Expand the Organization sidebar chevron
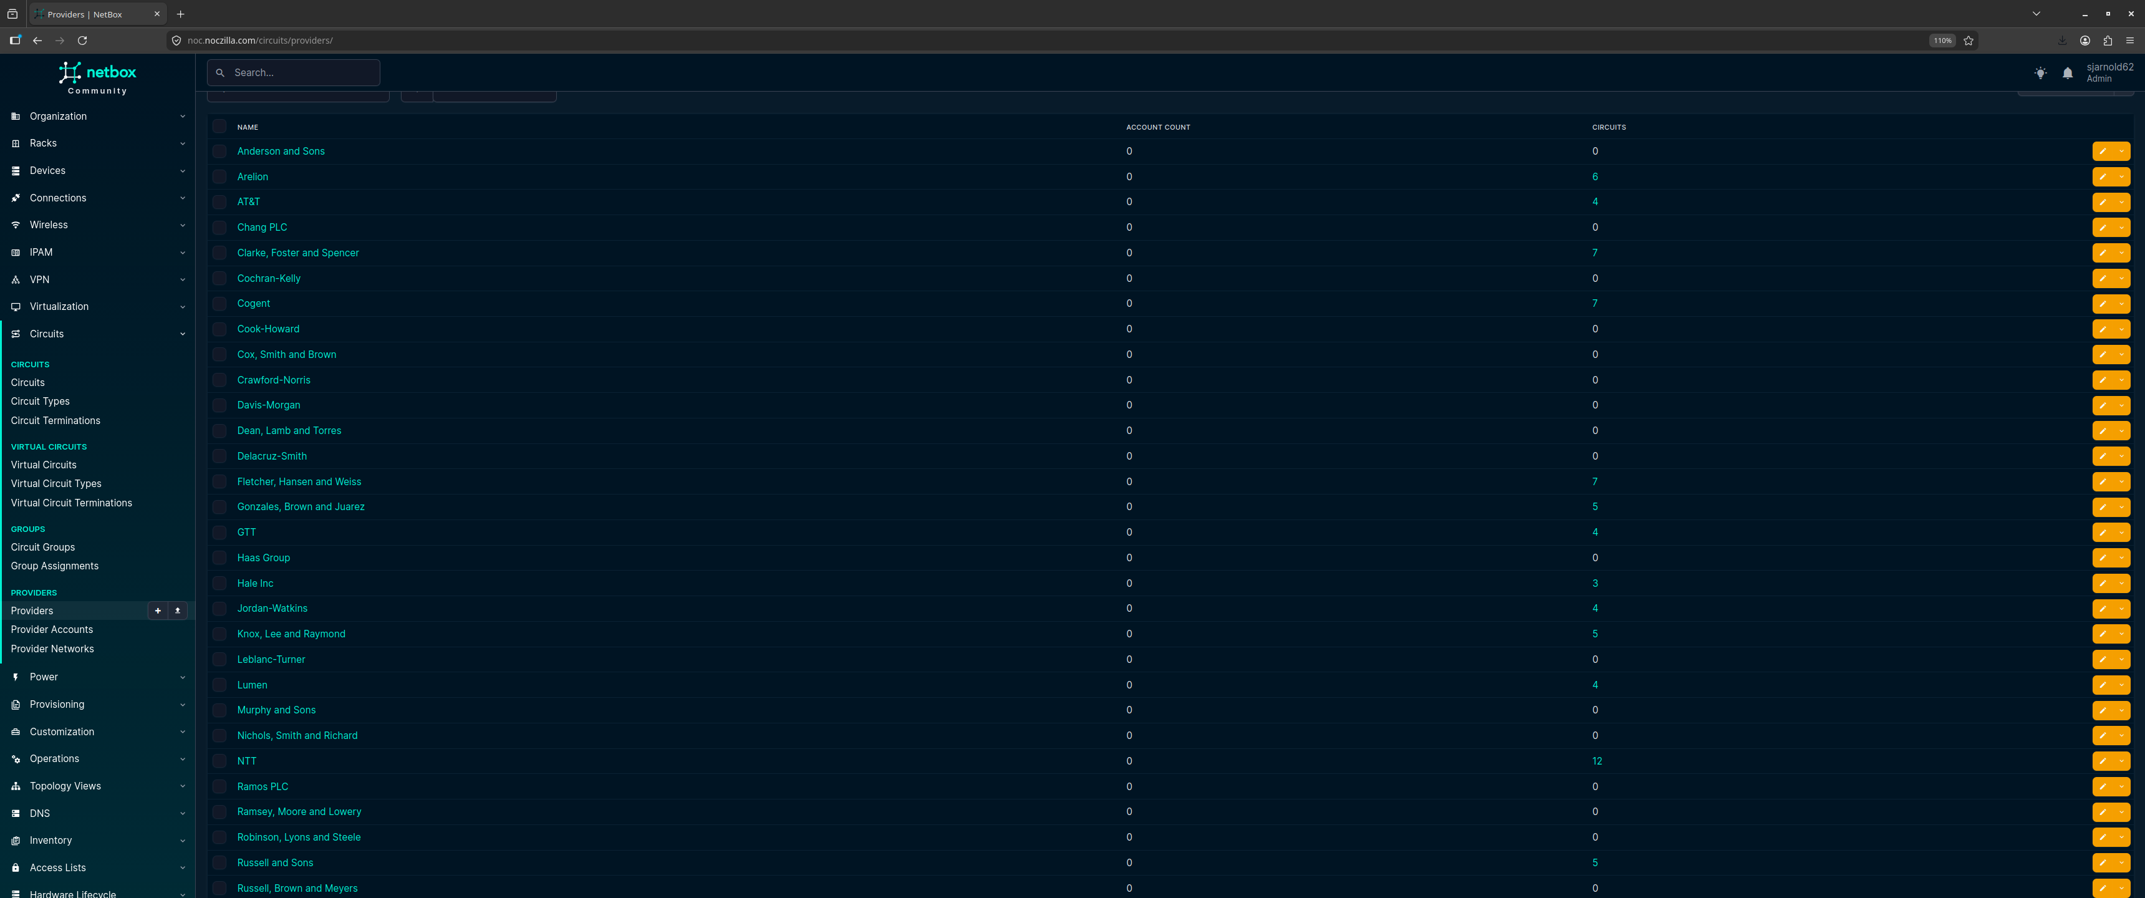Viewport: 2145px width, 898px height. [182, 117]
